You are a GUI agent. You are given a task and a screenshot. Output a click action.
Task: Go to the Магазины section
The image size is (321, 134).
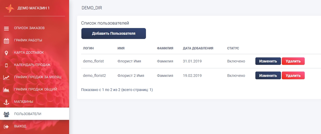(23, 102)
